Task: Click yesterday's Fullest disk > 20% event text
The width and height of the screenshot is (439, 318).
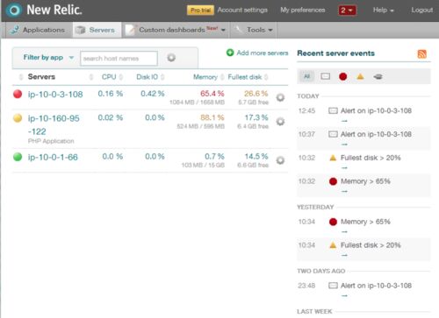Action: (371, 245)
